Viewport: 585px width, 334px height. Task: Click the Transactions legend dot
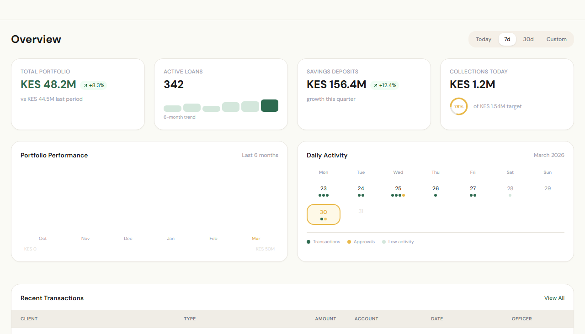(x=308, y=242)
